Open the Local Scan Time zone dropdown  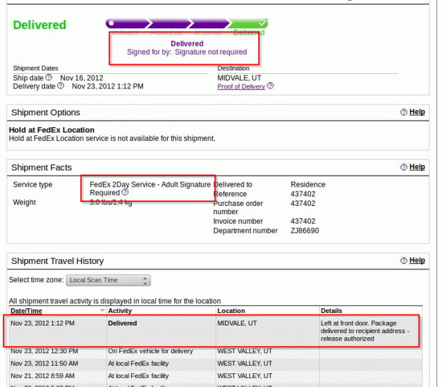click(108, 280)
